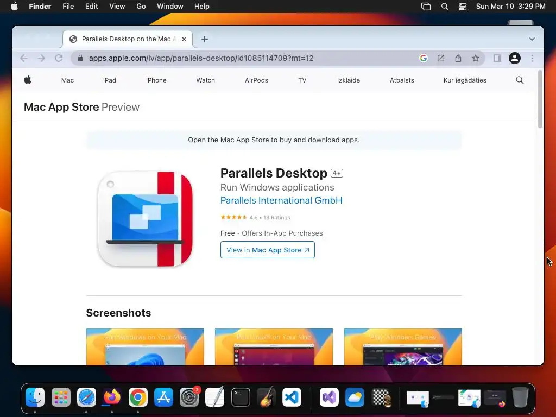Click the open-in-app icon in the address bar
The width and height of the screenshot is (556, 417).
coord(441,58)
